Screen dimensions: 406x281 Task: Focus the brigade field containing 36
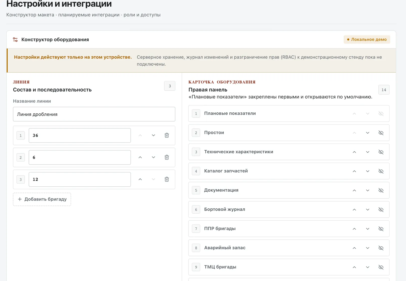[80, 135]
